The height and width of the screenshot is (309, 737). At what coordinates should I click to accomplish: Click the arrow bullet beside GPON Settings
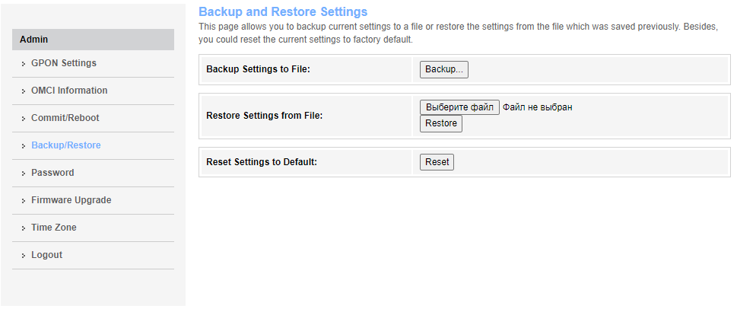tap(24, 64)
